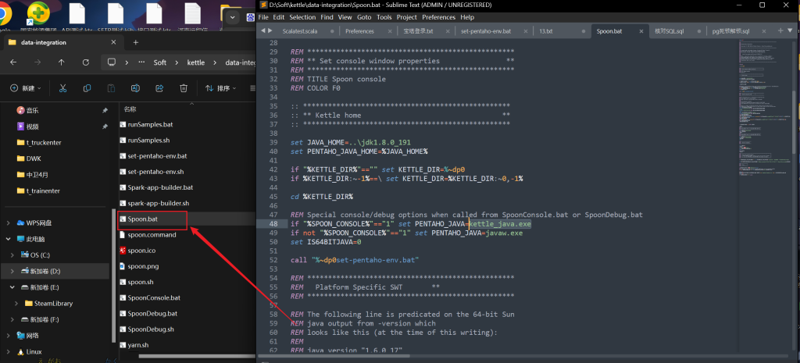Switch to the set-pentaho-env.bat tab

[x=485, y=31]
